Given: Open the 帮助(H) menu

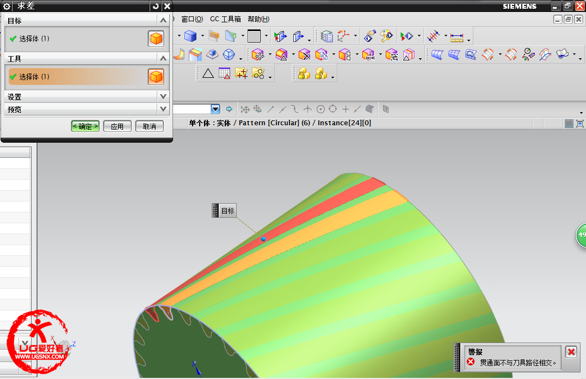Looking at the screenshot, I should (x=258, y=19).
